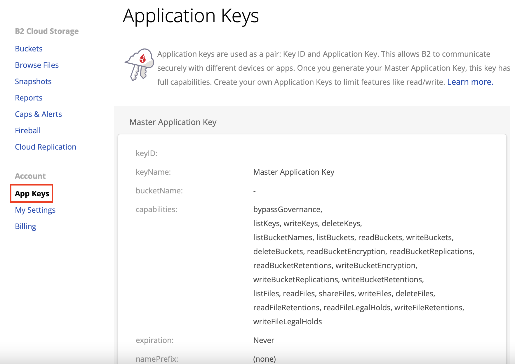The image size is (515, 364).
Task: Open Caps & Alerts settings
Action: pyautogui.click(x=38, y=114)
